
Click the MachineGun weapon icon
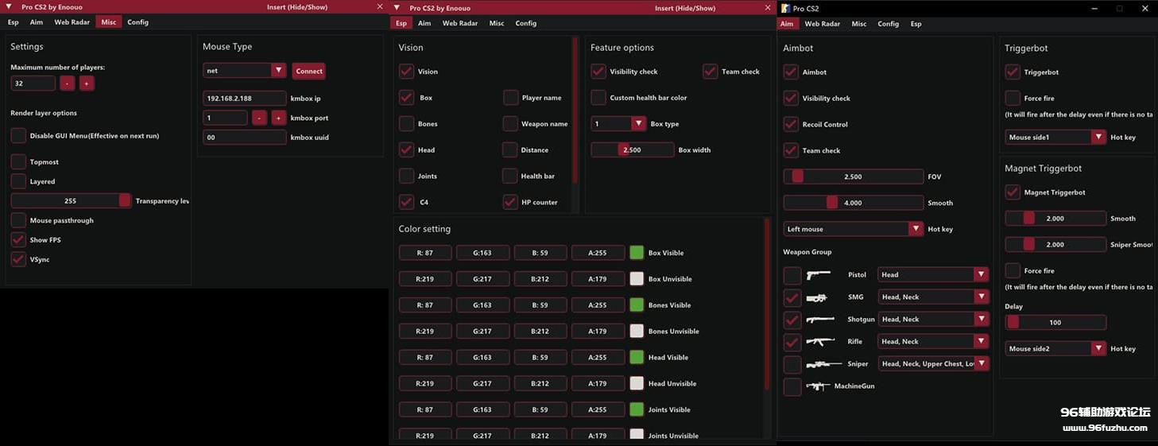[x=818, y=386]
